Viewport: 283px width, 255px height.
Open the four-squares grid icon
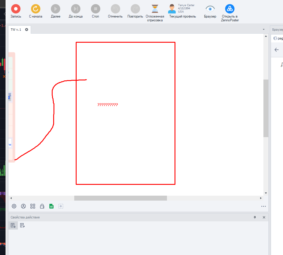click(x=33, y=206)
